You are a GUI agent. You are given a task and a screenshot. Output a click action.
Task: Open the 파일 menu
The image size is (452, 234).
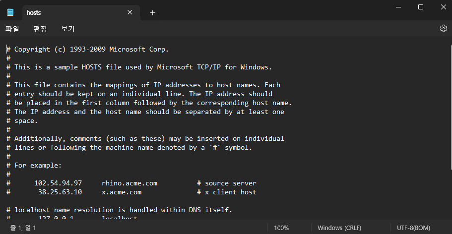12,29
